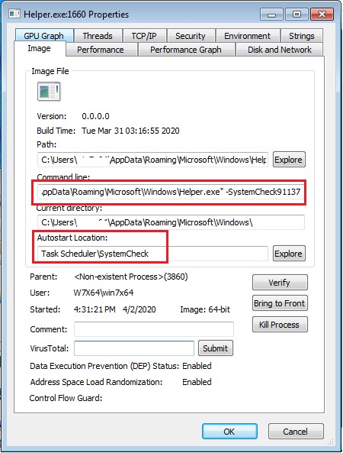
Task: Switch to the Threads tab
Action: [x=98, y=36]
